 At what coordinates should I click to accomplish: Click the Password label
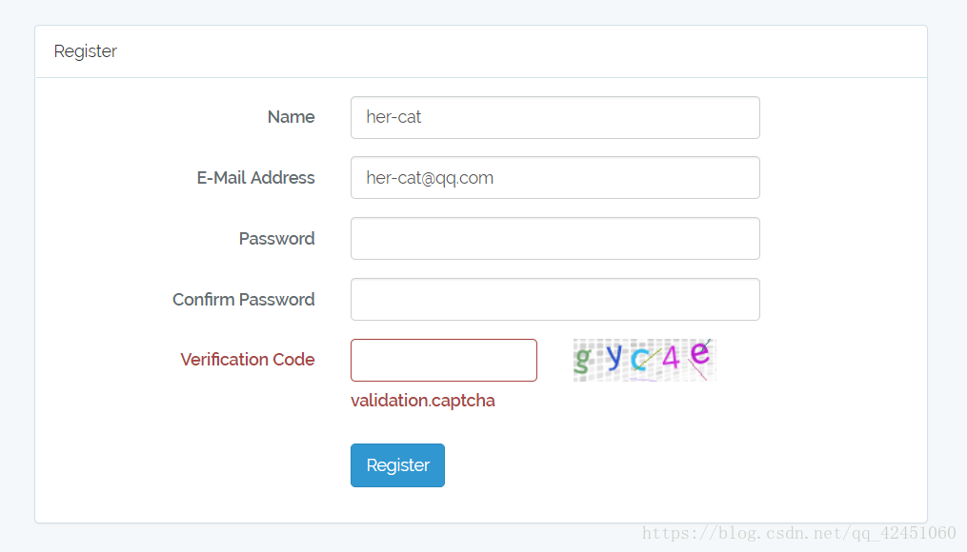(x=277, y=239)
